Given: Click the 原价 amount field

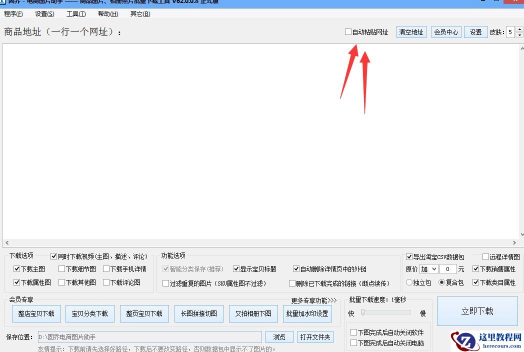Looking at the screenshot, I should 448,269.
